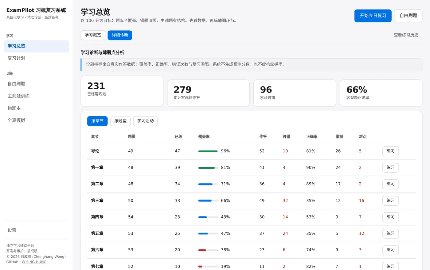Open 复习计划 in the sidebar

coord(36,58)
